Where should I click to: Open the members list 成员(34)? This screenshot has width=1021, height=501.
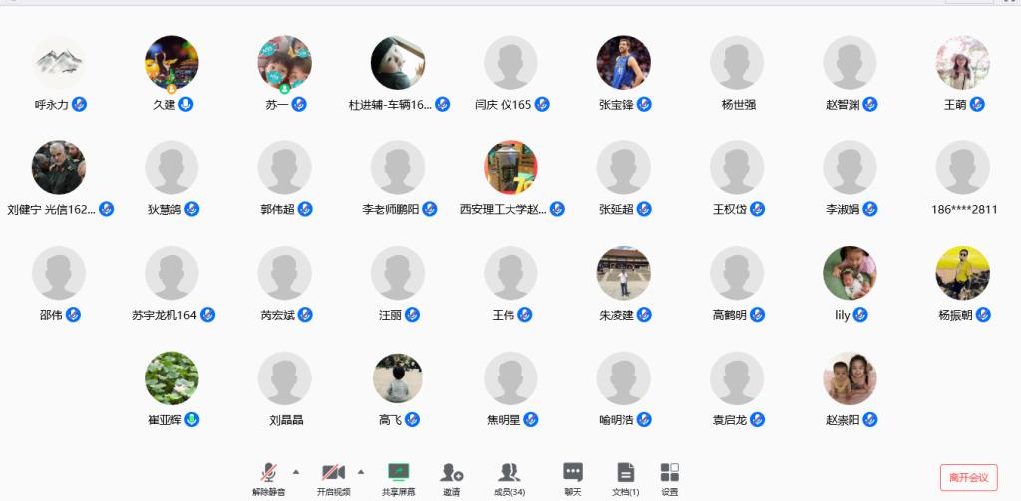pyautogui.click(x=510, y=472)
